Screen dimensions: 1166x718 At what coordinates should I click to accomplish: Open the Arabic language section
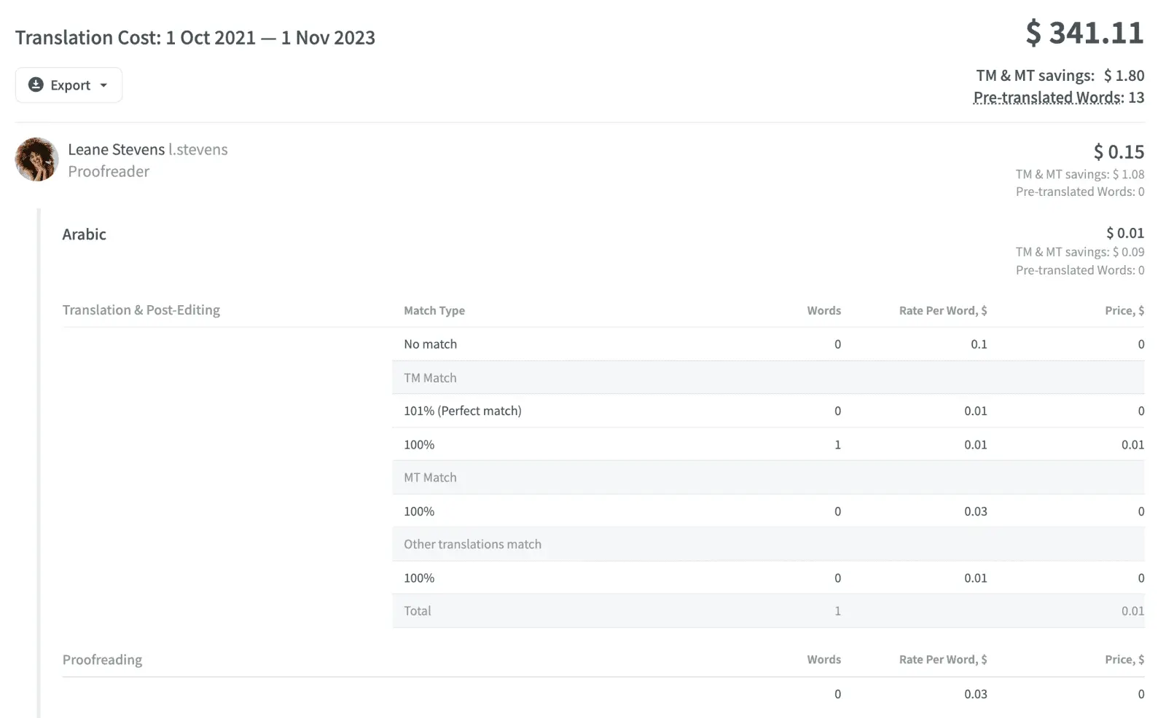[x=84, y=234]
